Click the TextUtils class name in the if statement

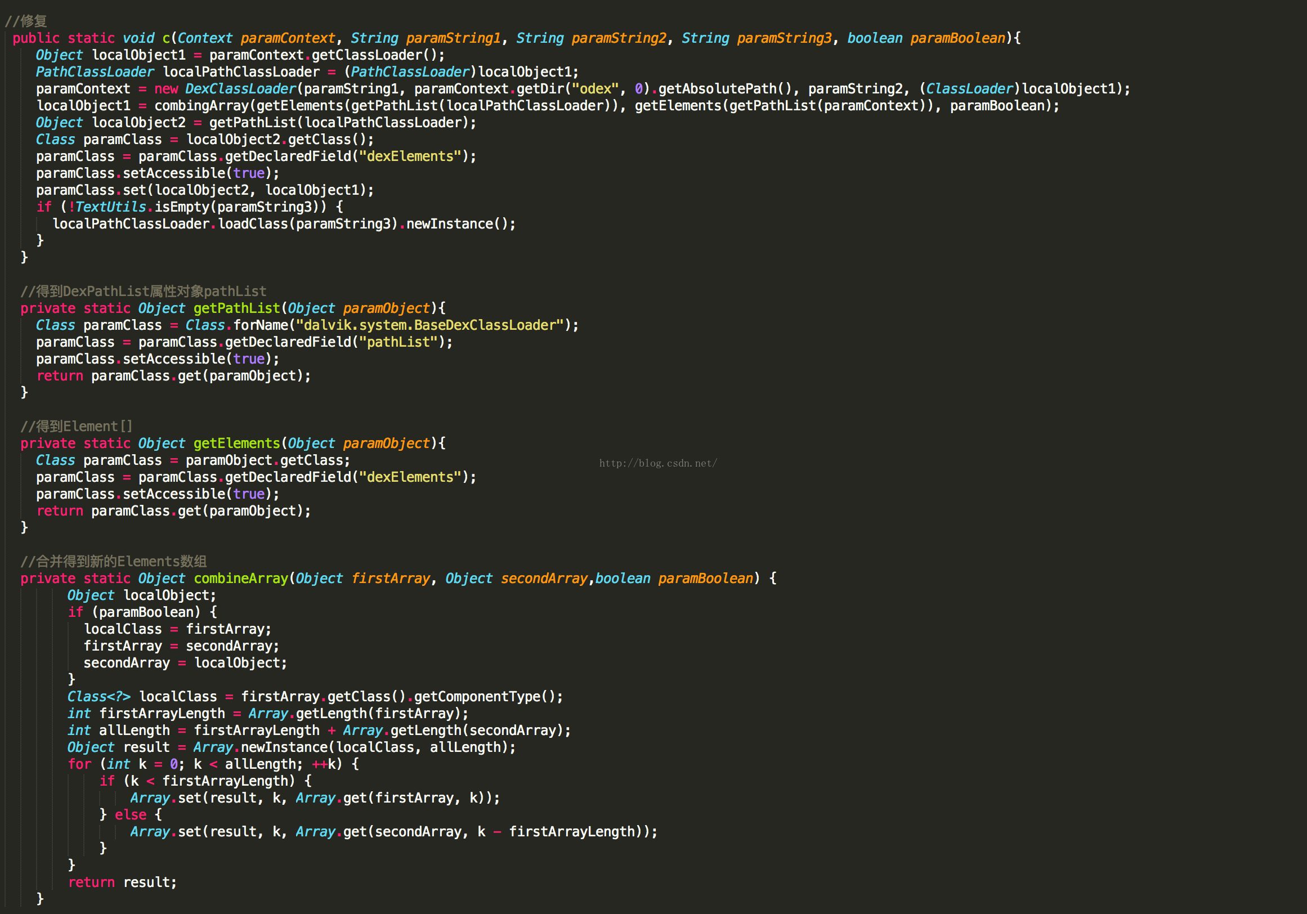click(110, 207)
